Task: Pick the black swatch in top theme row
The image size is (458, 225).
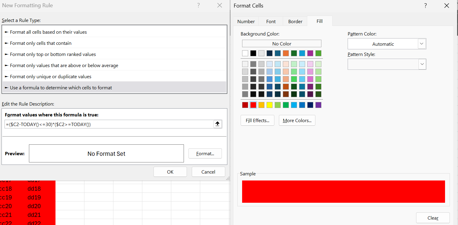Action: [253, 53]
